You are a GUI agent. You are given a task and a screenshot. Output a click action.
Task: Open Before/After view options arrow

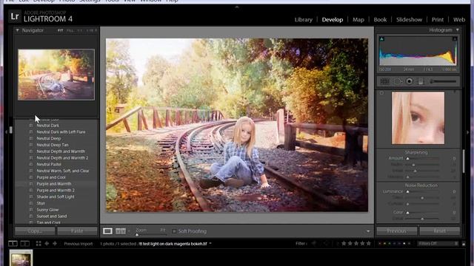[129, 231]
